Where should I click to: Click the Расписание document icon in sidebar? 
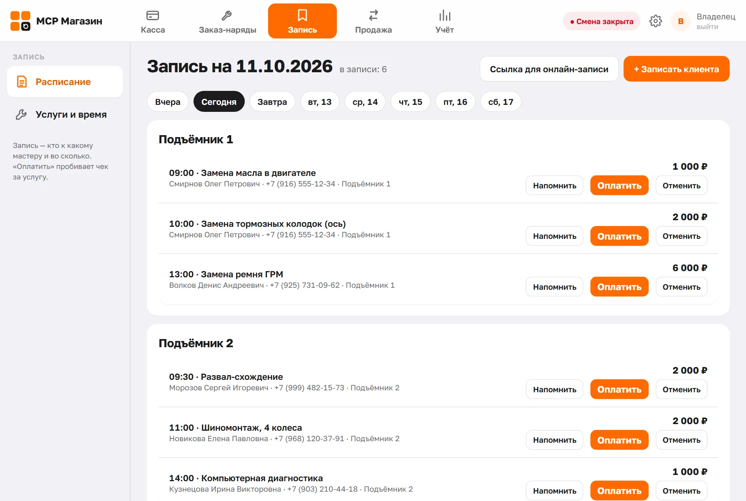(x=22, y=82)
